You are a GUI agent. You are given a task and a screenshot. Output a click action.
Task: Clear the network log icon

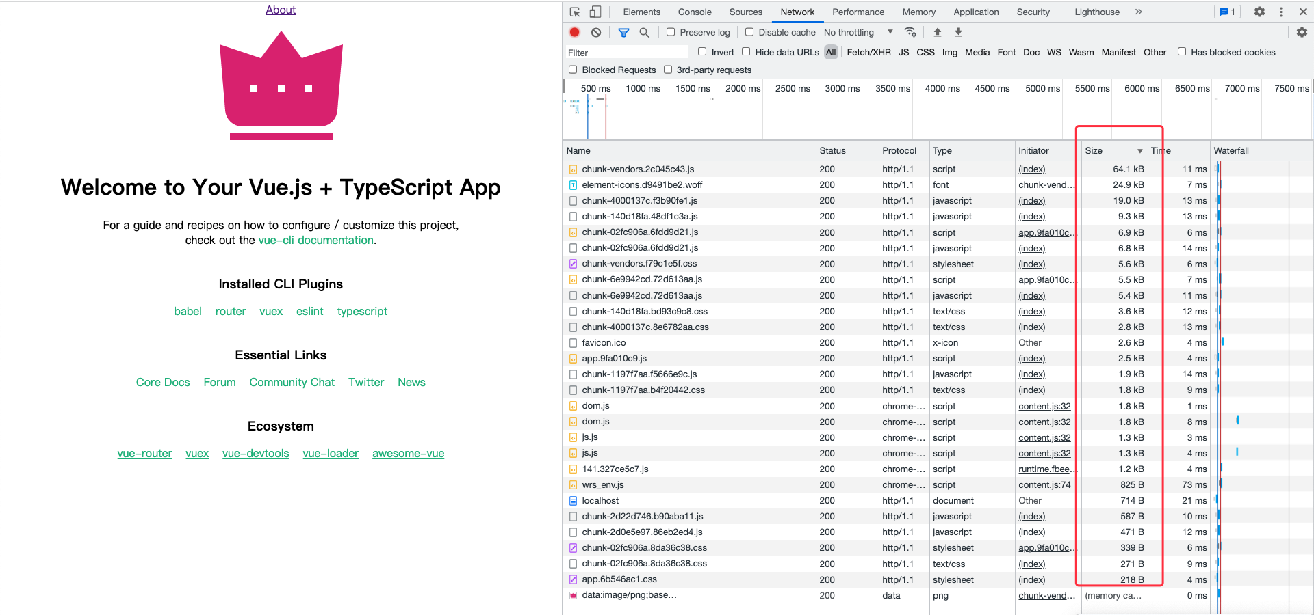point(596,32)
